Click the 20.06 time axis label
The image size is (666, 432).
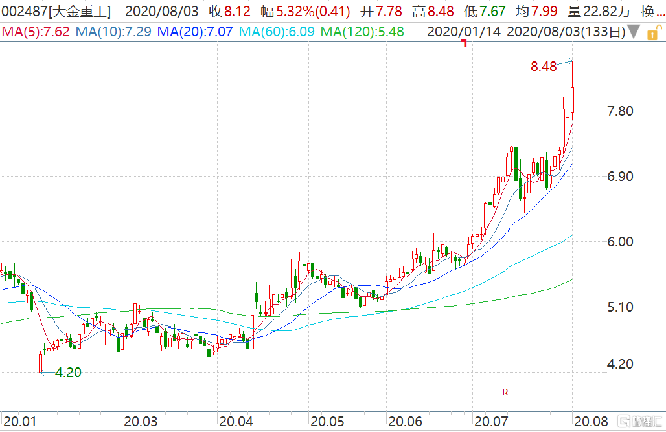pyautogui.click(x=405, y=422)
